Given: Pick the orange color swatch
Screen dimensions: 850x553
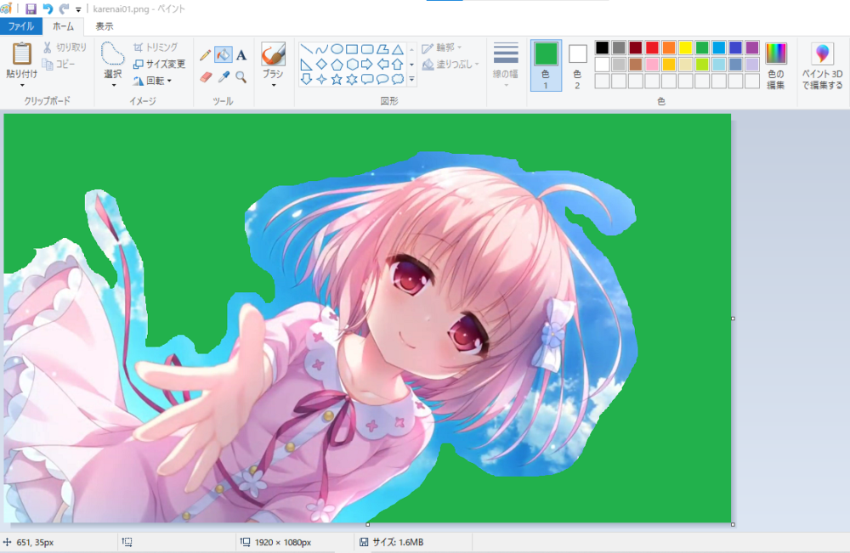Looking at the screenshot, I should pyautogui.click(x=668, y=48).
